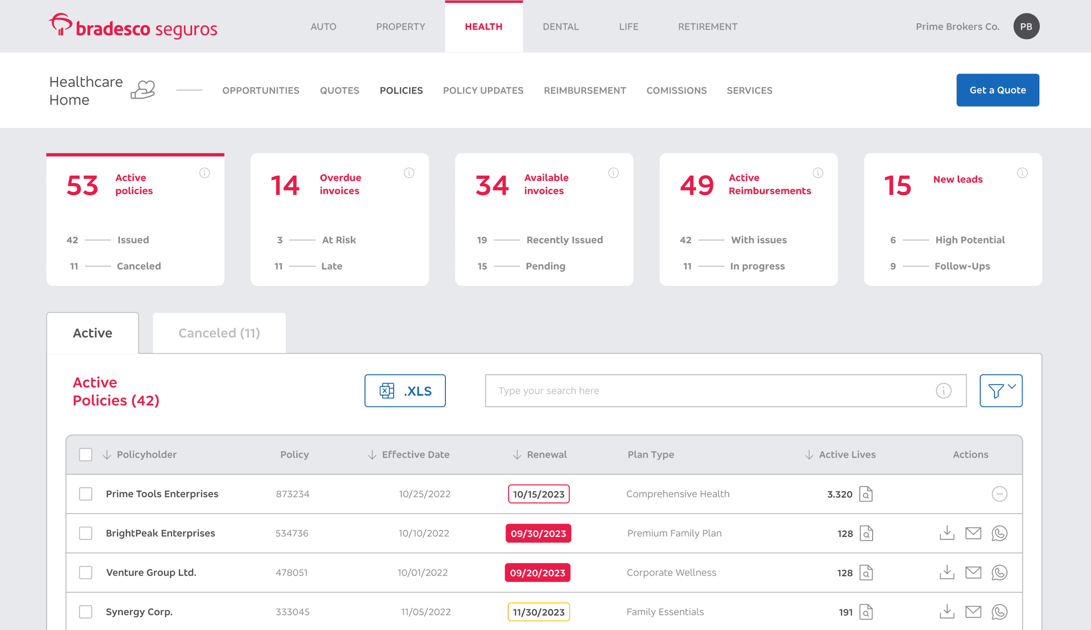Switch to the RETIREMENT tab
Screen dimensions: 1091x630
pyautogui.click(x=707, y=27)
